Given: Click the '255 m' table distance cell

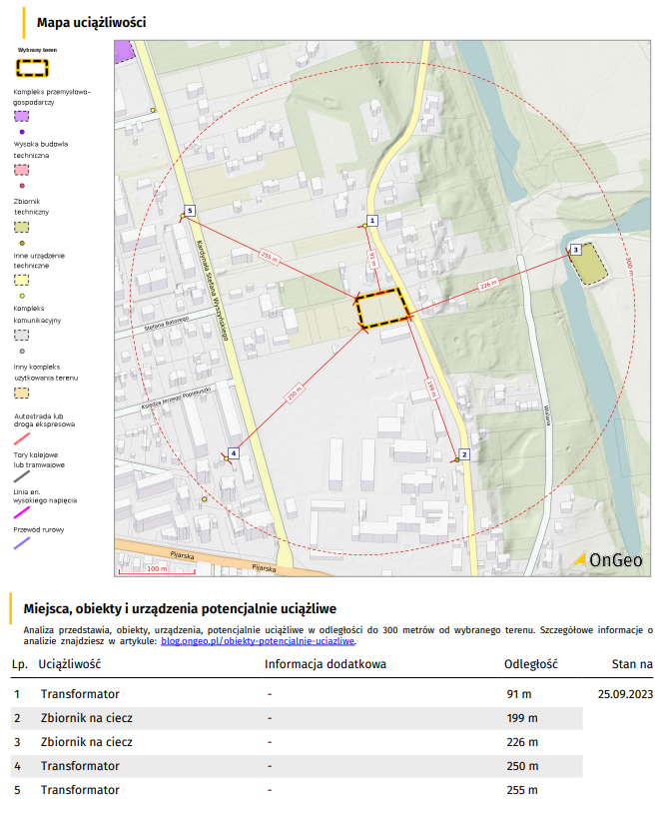Looking at the screenshot, I should click(x=522, y=790).
